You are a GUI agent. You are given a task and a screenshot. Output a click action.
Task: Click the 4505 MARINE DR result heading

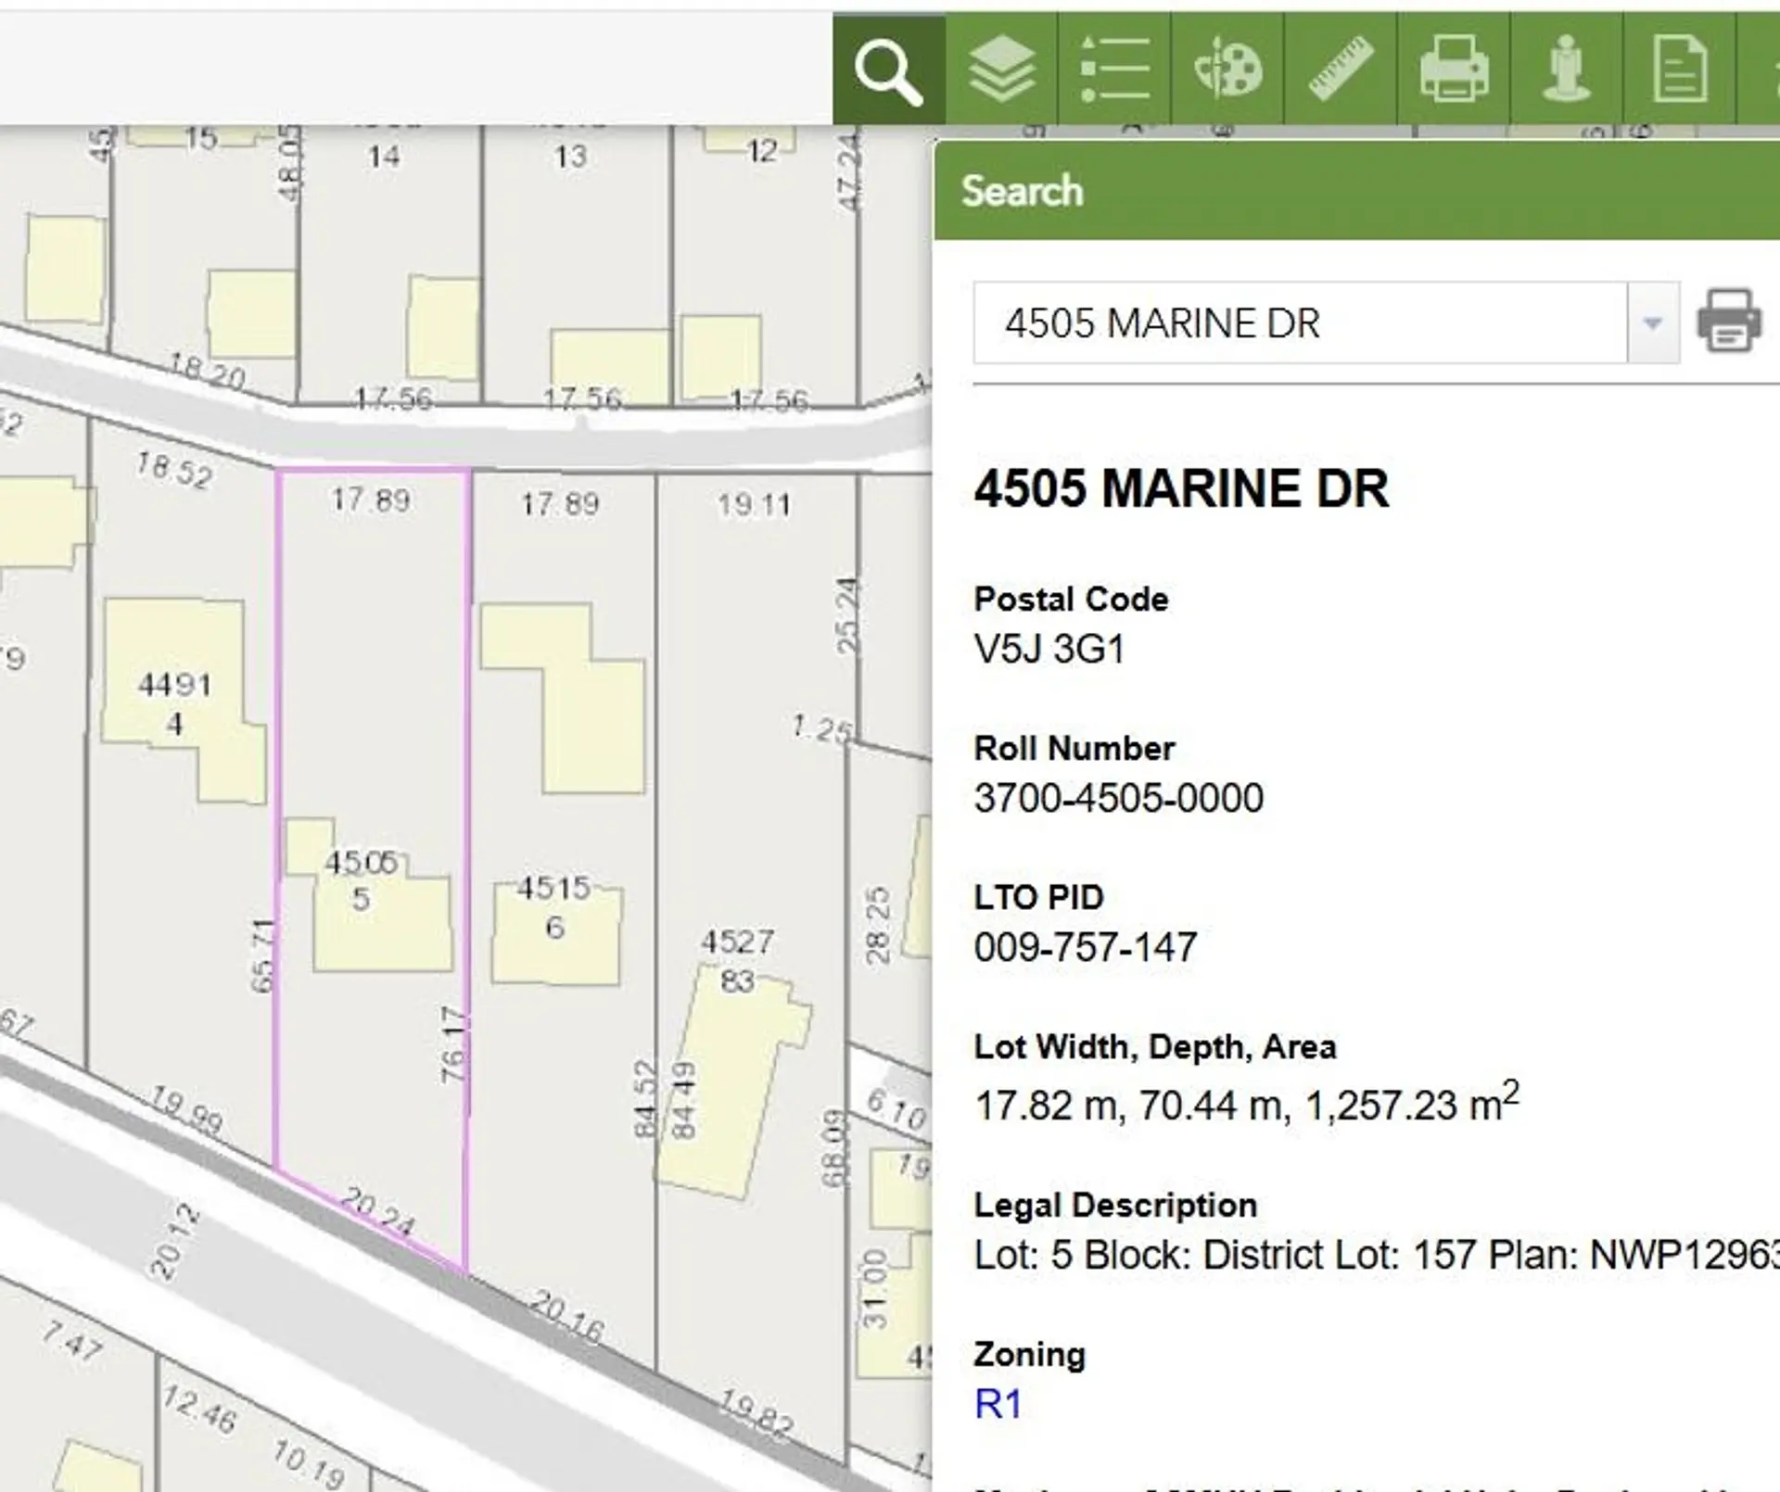click(x=1179, y=488)
